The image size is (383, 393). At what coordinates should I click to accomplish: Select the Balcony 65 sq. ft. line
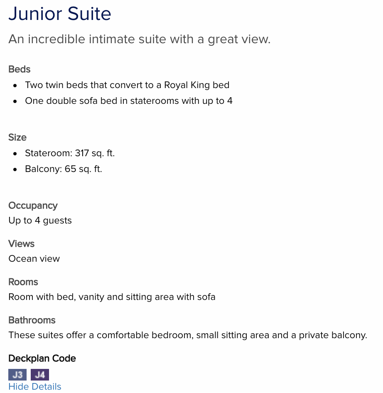[64, 169]
